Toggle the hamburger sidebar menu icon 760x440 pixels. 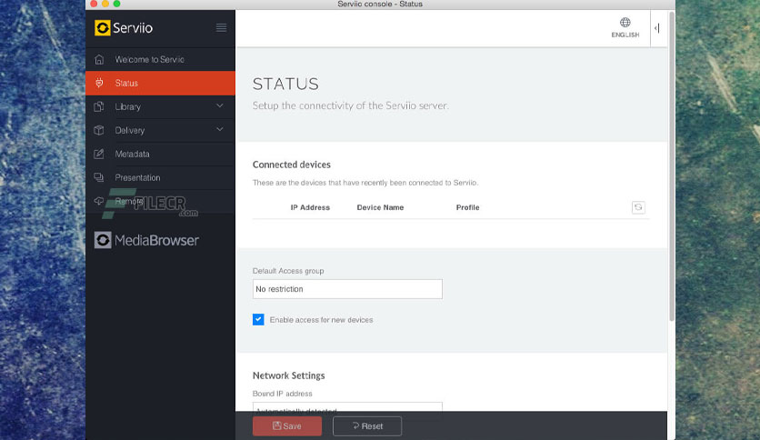click(221, 27)
